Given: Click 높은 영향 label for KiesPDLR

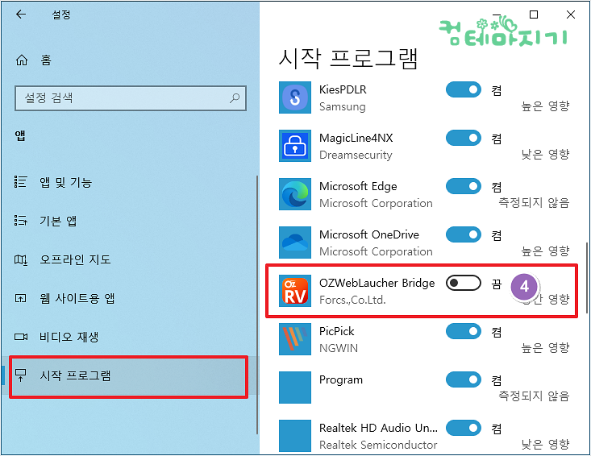Looking at the screenshot, I should 545,106.
